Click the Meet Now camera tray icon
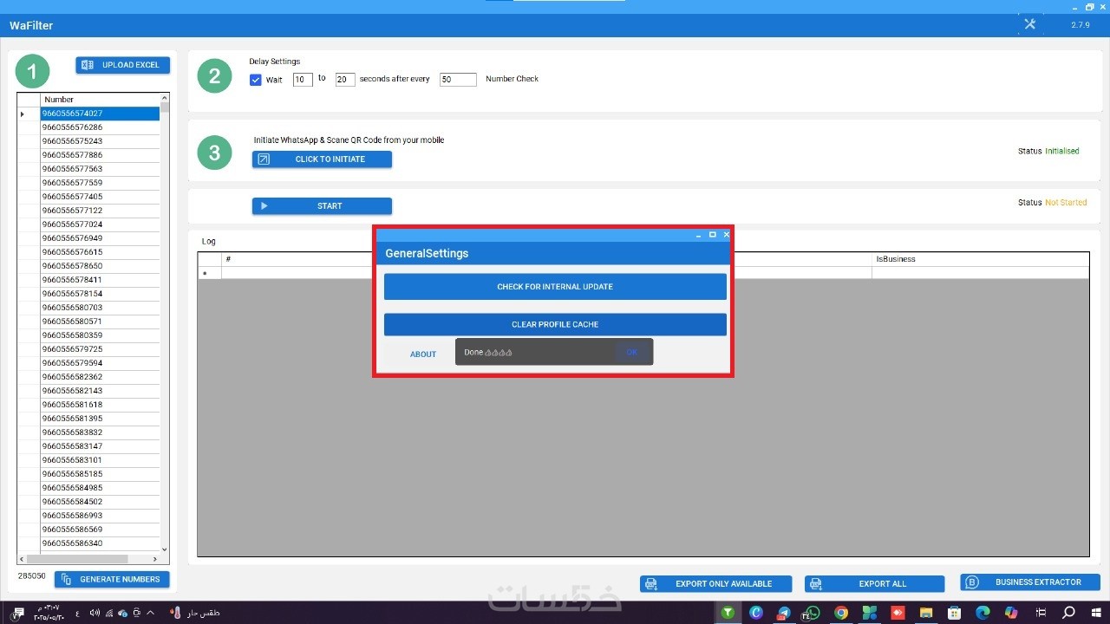Screen dimensions: 1110x624 pyautogui.click(x=136, y=613)
